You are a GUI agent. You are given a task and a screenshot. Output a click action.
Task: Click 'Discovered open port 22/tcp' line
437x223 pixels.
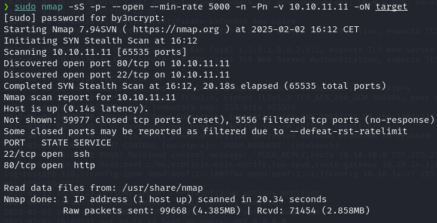point(117,75)
